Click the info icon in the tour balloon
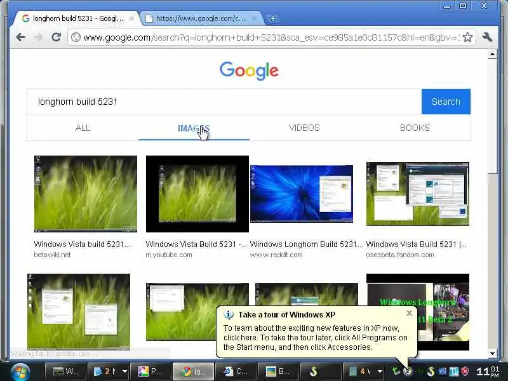The height and width of the screenshot is (381, 508). (229, 314)
